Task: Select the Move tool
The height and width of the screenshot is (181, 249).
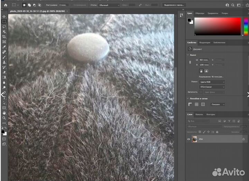Action: tap(4, 17)
